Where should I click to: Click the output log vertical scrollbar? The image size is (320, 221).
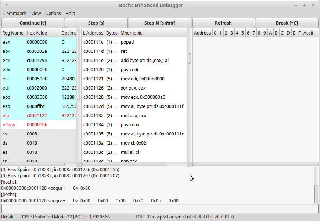tap(316, 194)
